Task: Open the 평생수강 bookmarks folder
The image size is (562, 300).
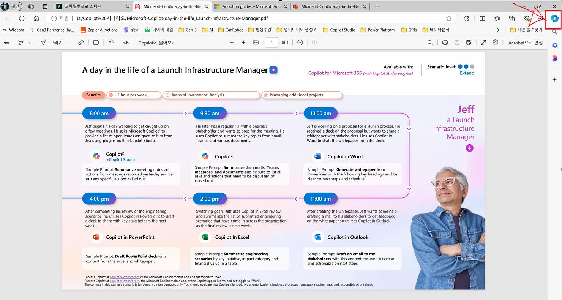Action: (x=260, y=30)
